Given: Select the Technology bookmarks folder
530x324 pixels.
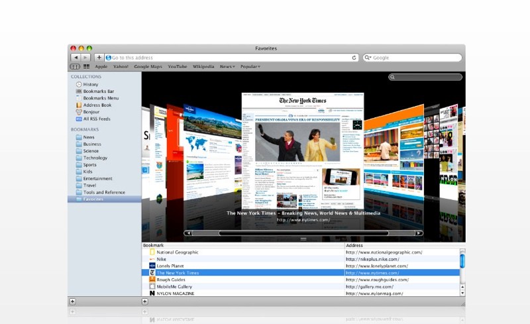Looking at the screenshot, I should click(95, 158).
